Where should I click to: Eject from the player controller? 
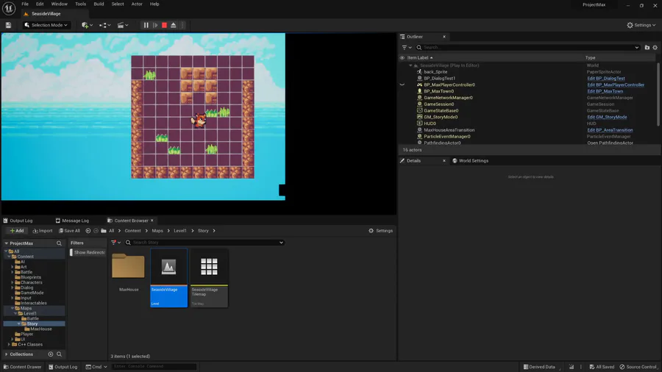tap(174, 25)
